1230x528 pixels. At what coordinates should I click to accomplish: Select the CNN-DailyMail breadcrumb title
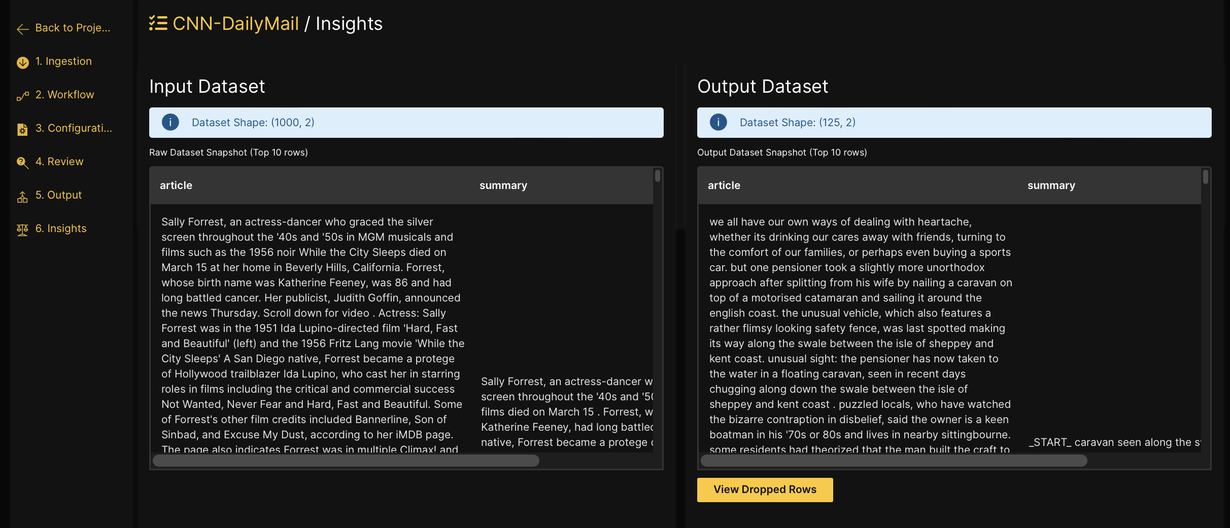tap(235, 23)
